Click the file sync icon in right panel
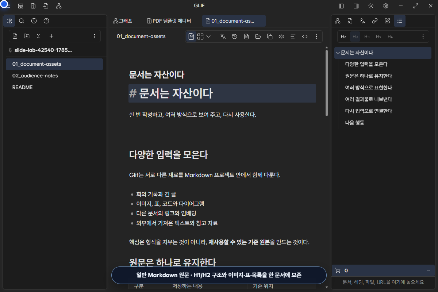 tap(350, 21)
